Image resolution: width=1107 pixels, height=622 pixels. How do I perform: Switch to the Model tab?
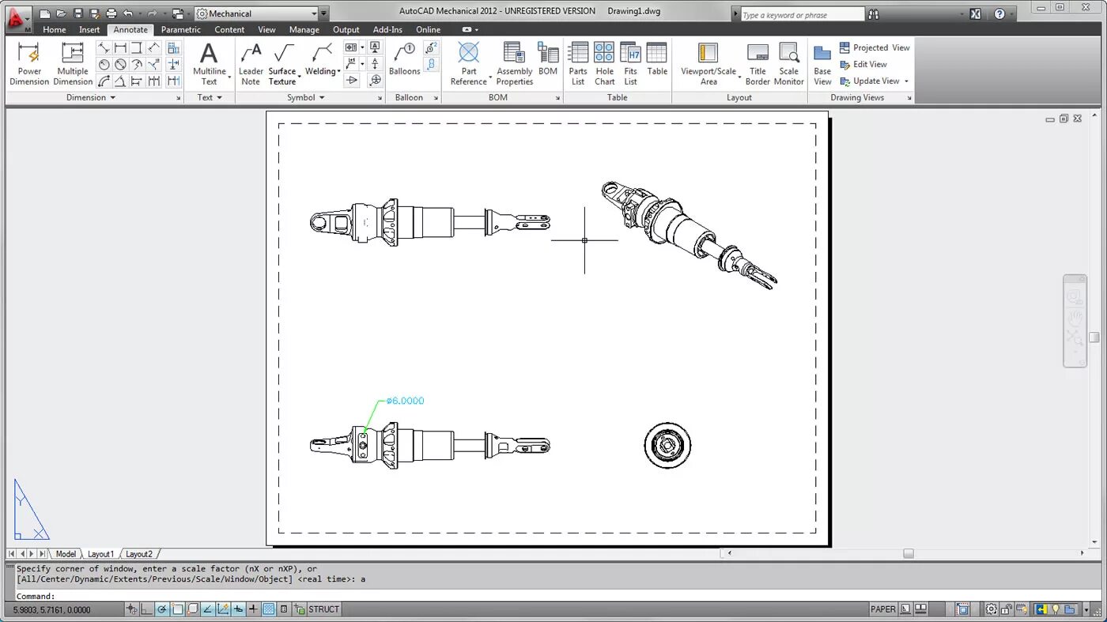click(x=66, y=554)
